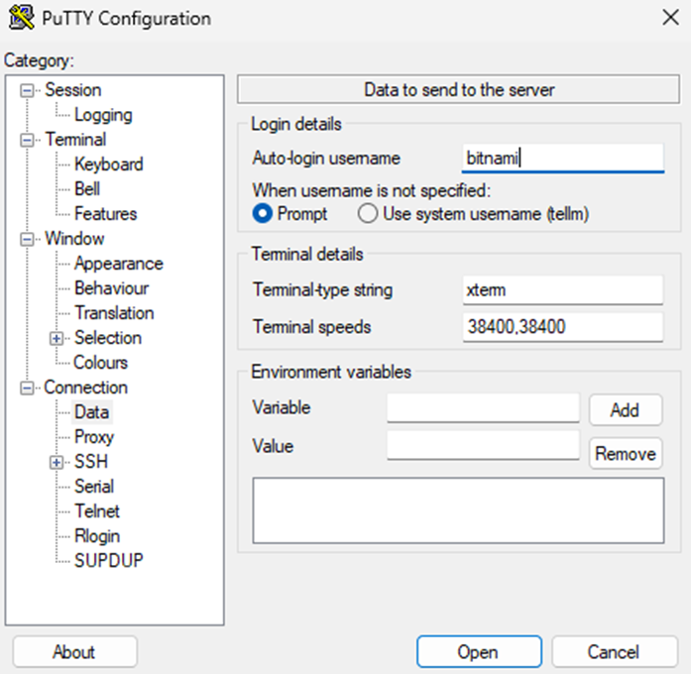
Task: Click the environment variables list box
Action: (x=458, y=510)
